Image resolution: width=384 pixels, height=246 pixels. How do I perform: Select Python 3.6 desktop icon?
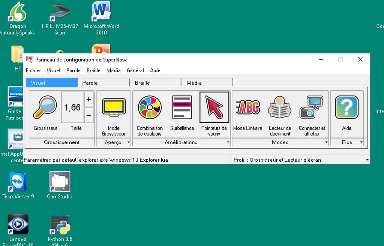point(60,230)
